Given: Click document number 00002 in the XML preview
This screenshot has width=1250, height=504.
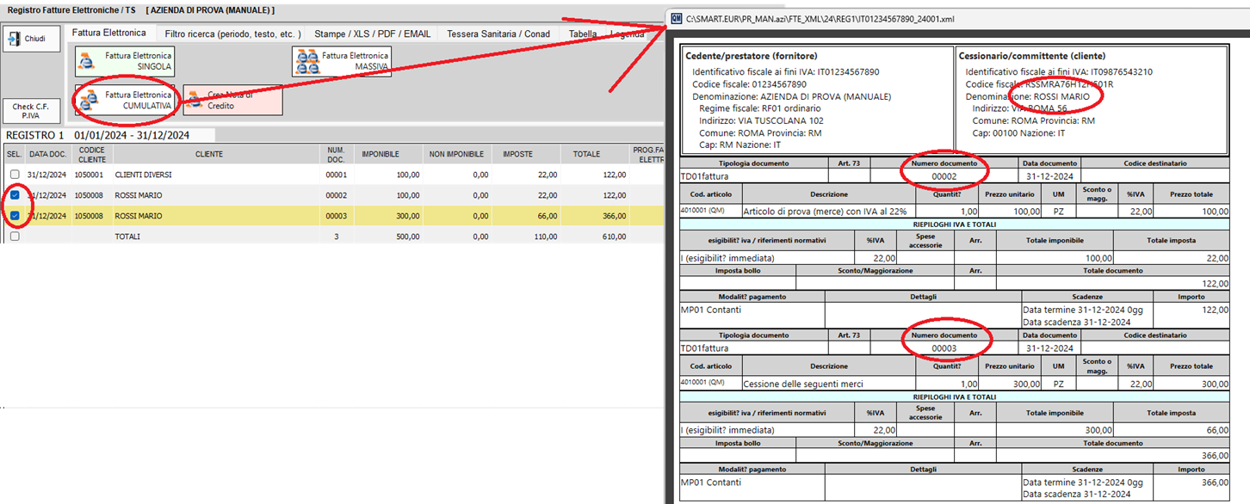Looking at the screenshot, I should coord(944,175).
